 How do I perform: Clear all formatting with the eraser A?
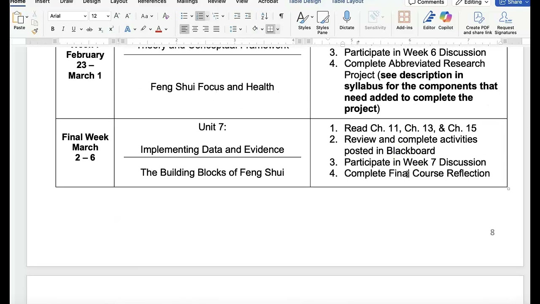[166, 16]
